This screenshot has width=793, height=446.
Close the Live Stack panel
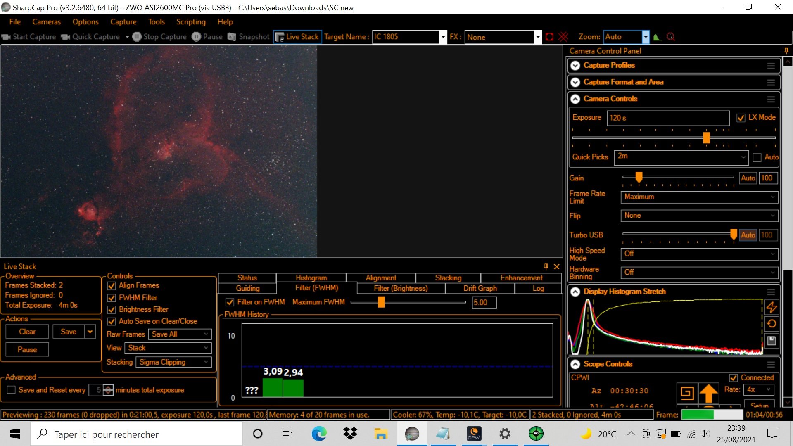(x=557, y=266)
